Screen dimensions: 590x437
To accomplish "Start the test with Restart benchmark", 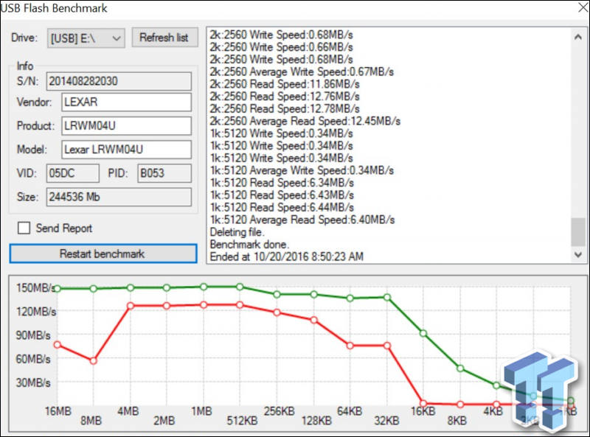I will [103, 254].
